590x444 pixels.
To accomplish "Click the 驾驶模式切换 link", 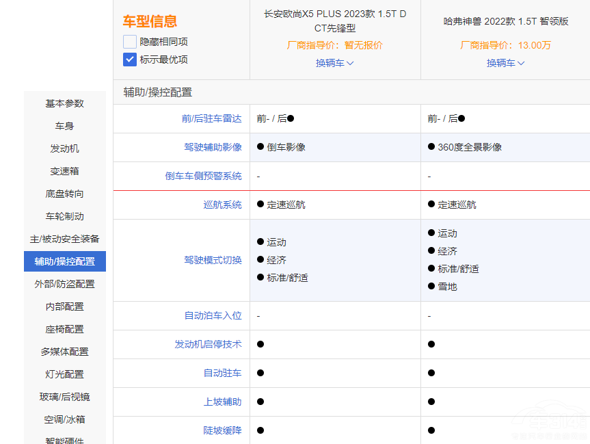I will pyautogui.click(x=213, y=260).
